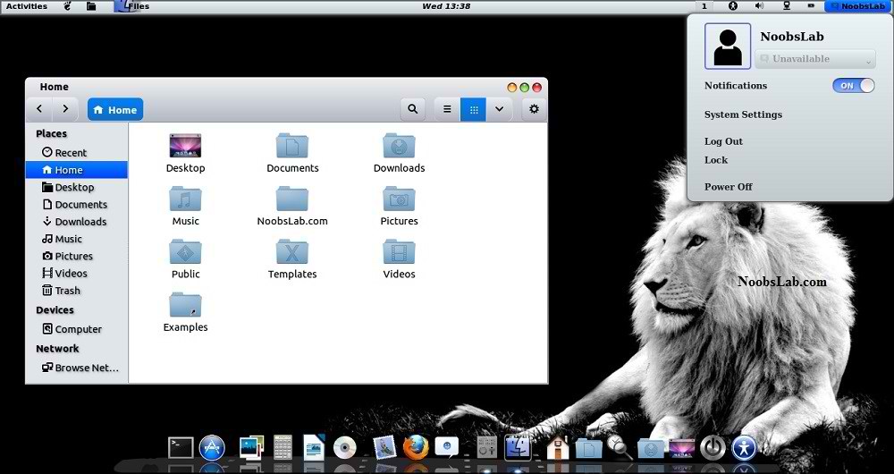This screenshot has width=894, height=474.
Task: Open Trash in the sidebar
Action: [76, 291]
